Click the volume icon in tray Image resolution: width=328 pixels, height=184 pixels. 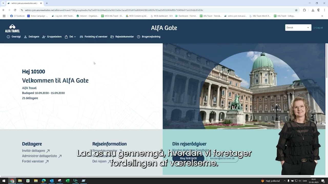tap(300, 181)
